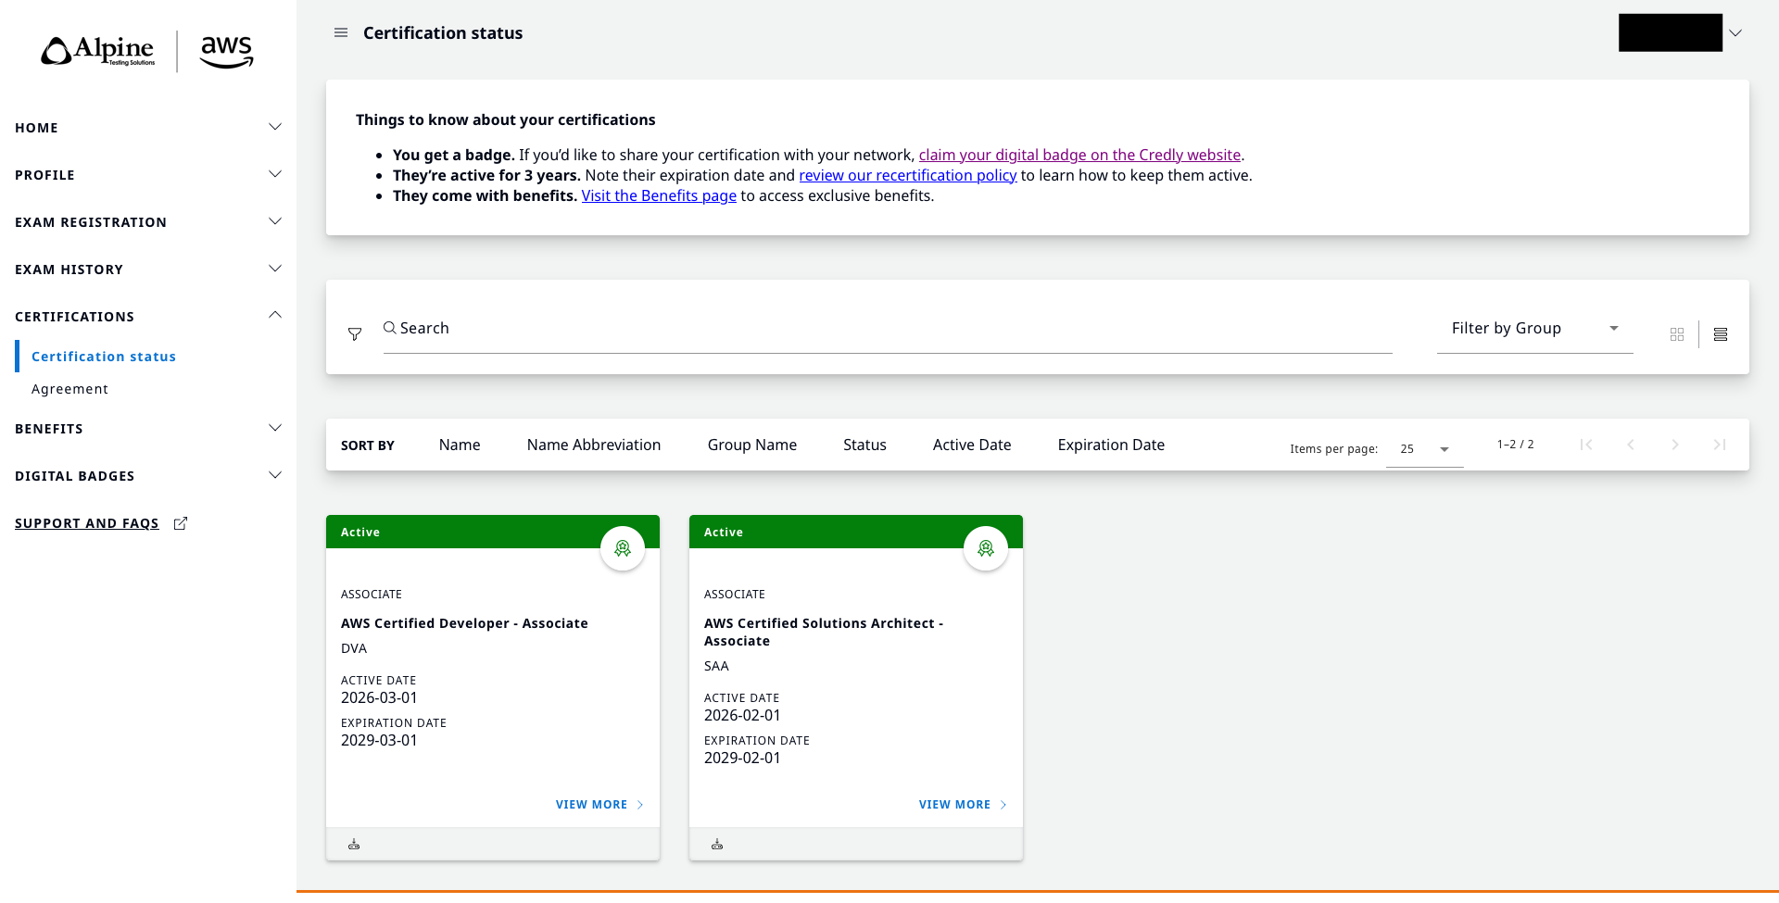Viewport: 1779px width, 903px height.
Task: Open the Agreement page in sidebar
Action: tap(69, 389)
